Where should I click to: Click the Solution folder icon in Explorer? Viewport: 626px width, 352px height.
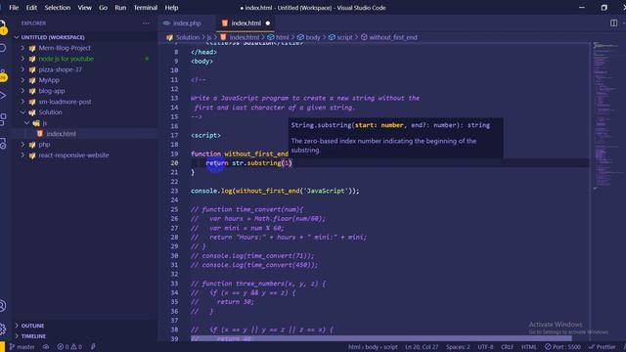click(32, 112)
